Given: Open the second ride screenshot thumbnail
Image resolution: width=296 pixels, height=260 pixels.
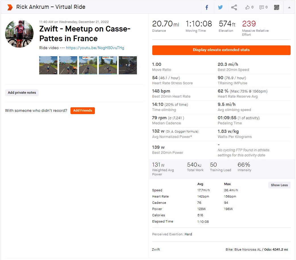Looking at the screenshot, I should (68, 65).
